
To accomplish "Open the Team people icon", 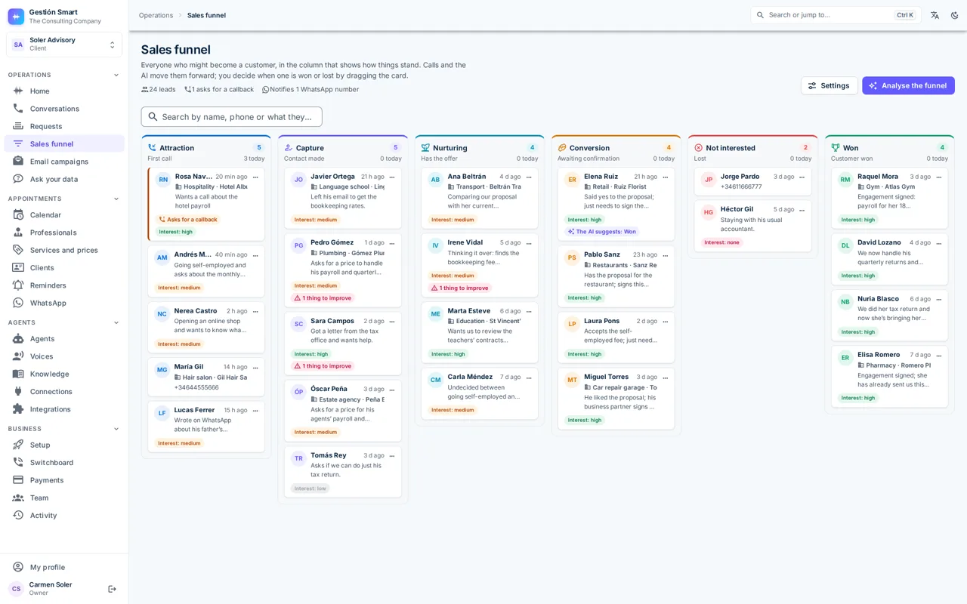I will 18,498.
